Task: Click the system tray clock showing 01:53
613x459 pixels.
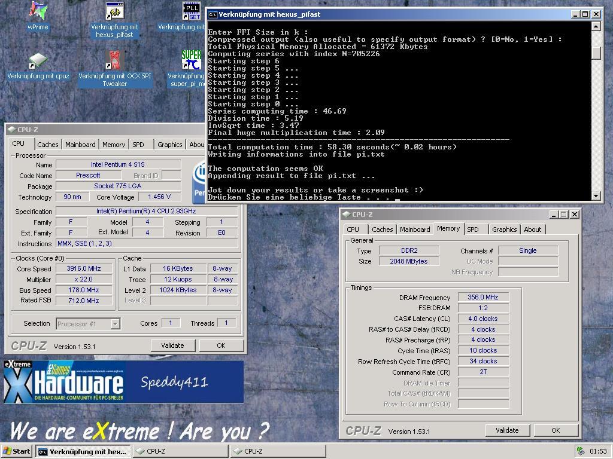Action: coord(598,451)
